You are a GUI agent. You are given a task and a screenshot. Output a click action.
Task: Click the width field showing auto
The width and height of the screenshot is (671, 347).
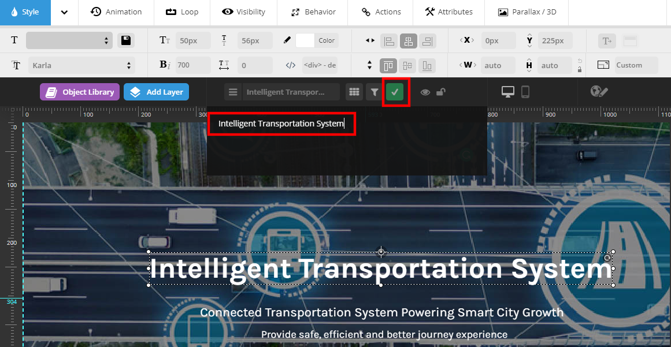click(x=498, y=65)
